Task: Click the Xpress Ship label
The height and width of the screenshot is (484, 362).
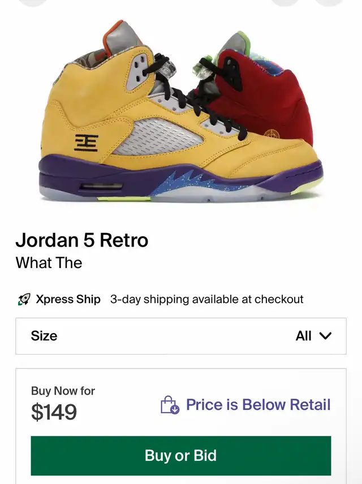Action: click(68, 299)
